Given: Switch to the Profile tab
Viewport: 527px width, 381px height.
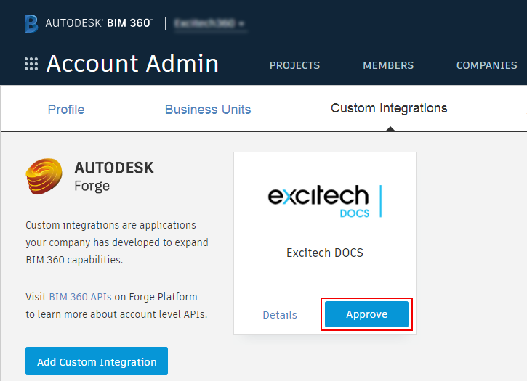Looking at the screenshot, I should [x=66, y=110].
